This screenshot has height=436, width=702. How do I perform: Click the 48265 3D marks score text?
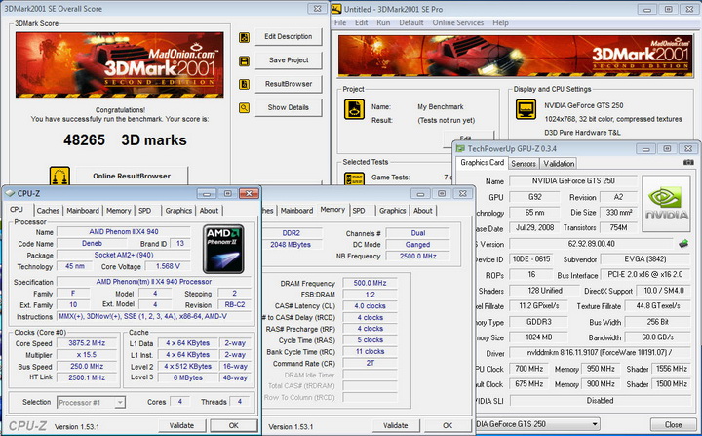(x=125, y=140)
